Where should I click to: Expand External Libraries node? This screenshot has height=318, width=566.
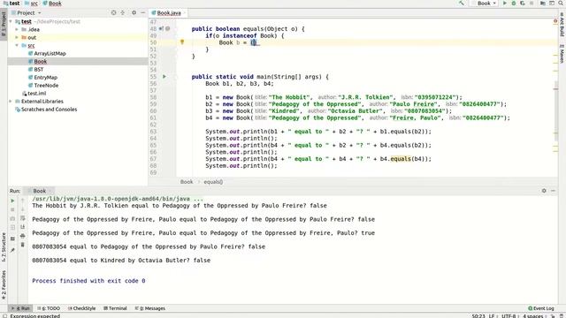click(x=11, y=102)
